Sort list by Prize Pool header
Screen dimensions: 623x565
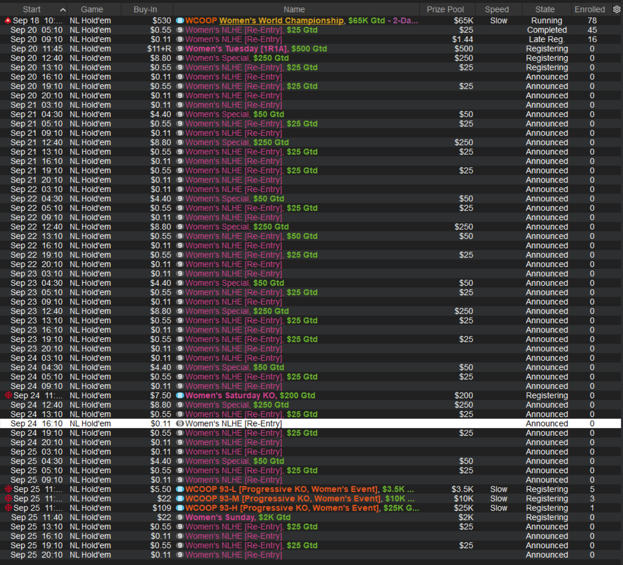point(445,9)
